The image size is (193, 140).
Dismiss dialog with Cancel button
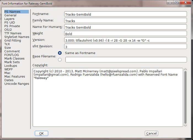151,133
